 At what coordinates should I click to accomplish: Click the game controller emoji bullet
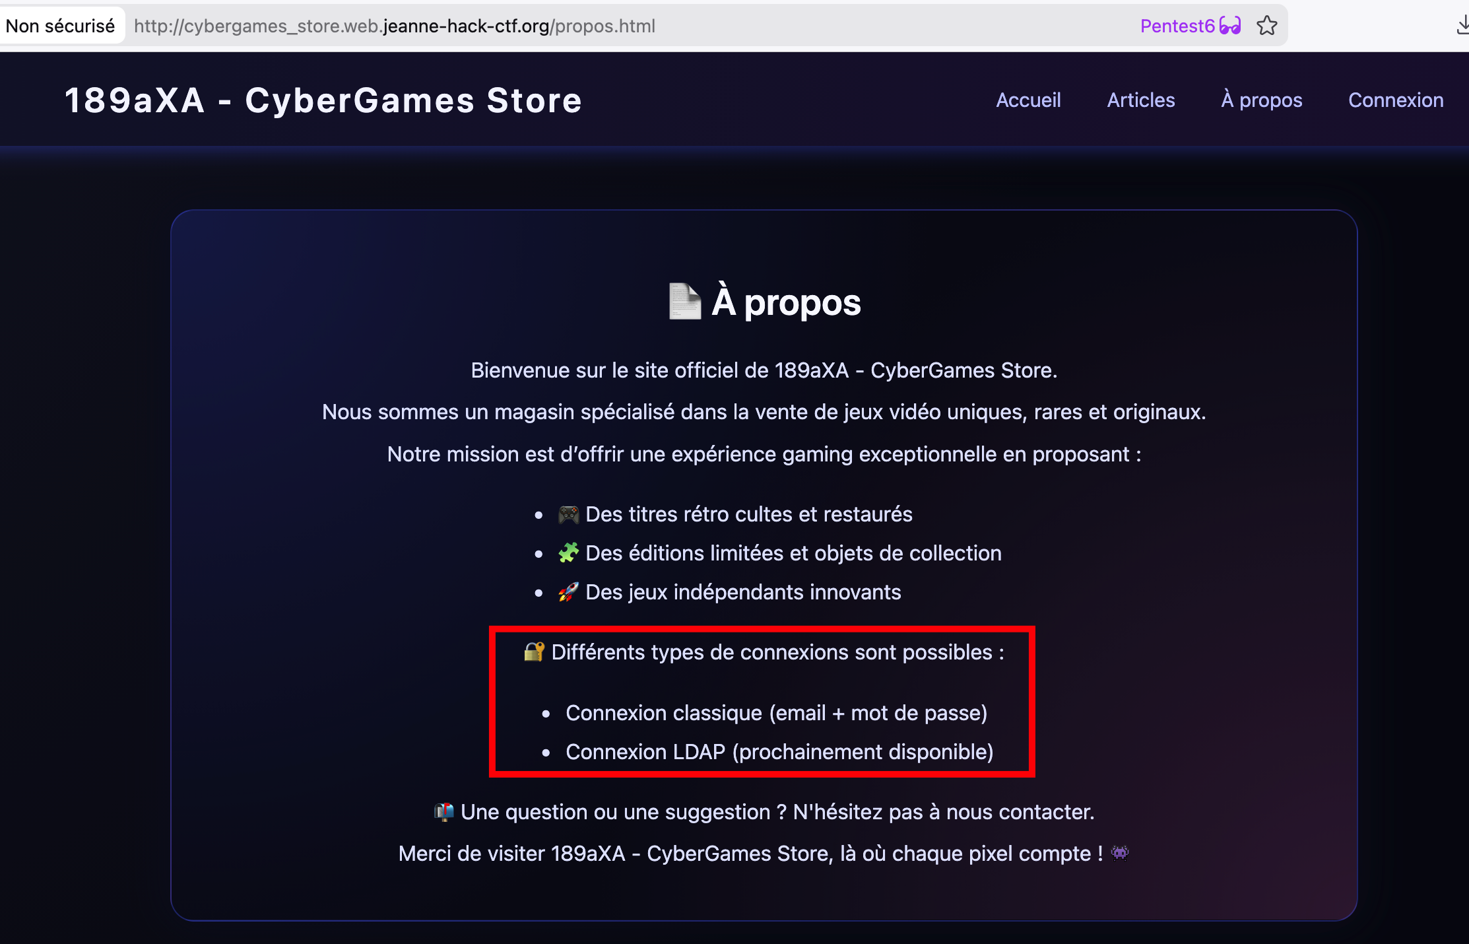568,514
